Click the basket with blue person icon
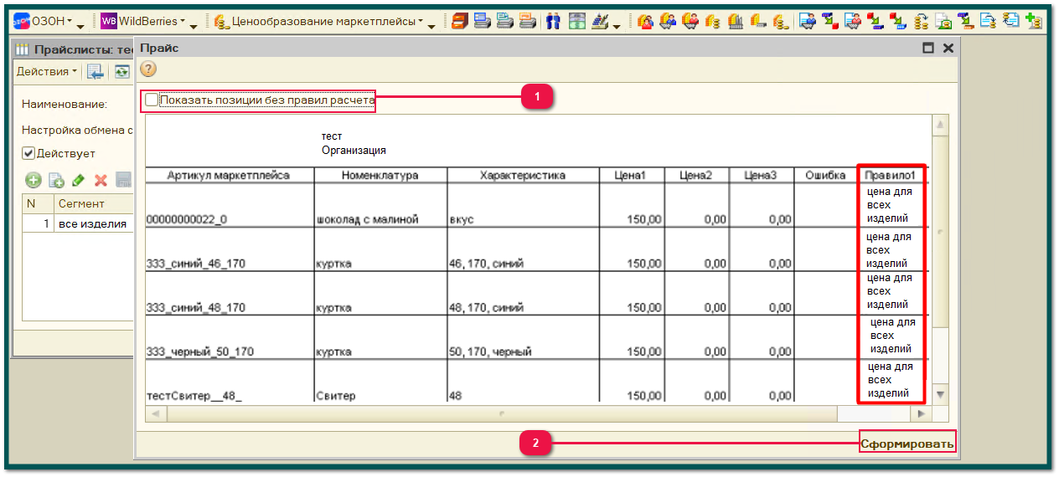This screenshot has width=1059, height=477. click(669, 21)
